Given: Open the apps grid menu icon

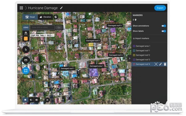Looking at the screenshot, I should tap(21, 8).
